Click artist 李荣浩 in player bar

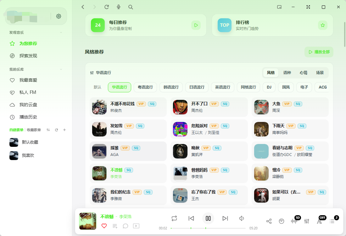click(125, 217)
